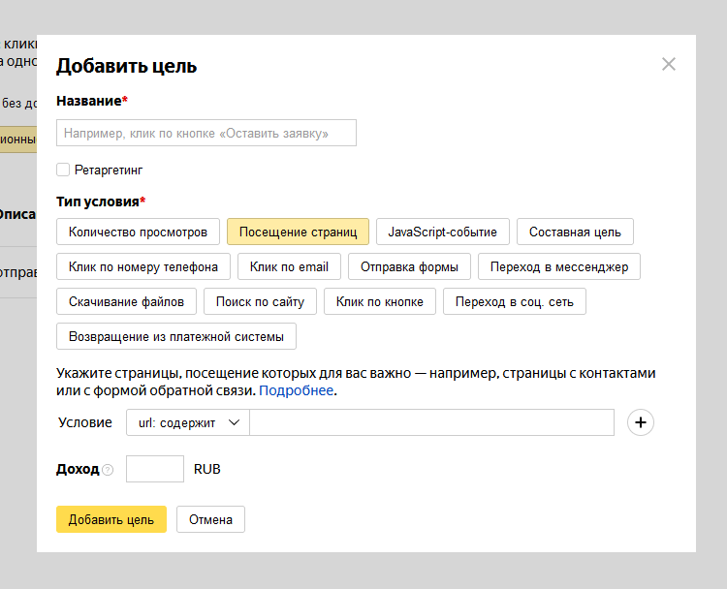Focus the goal name input field
Viewport: 727px width, 589px height.
coord(206,133)
